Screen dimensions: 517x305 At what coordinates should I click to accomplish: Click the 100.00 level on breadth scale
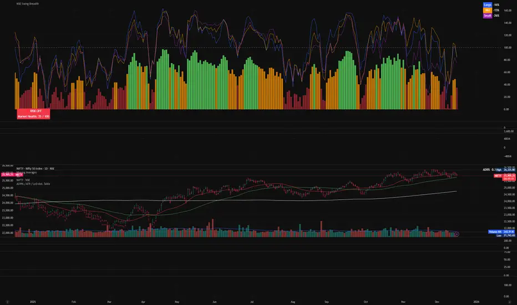[x=508, y=48]
